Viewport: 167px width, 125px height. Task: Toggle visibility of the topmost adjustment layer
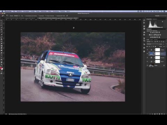148,50
